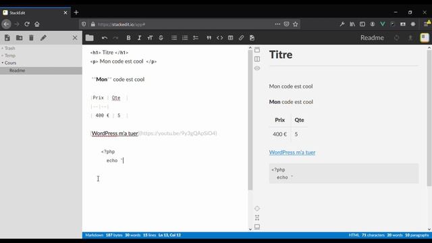Undo the last edit
432x243 pixels.
[105, 38]
